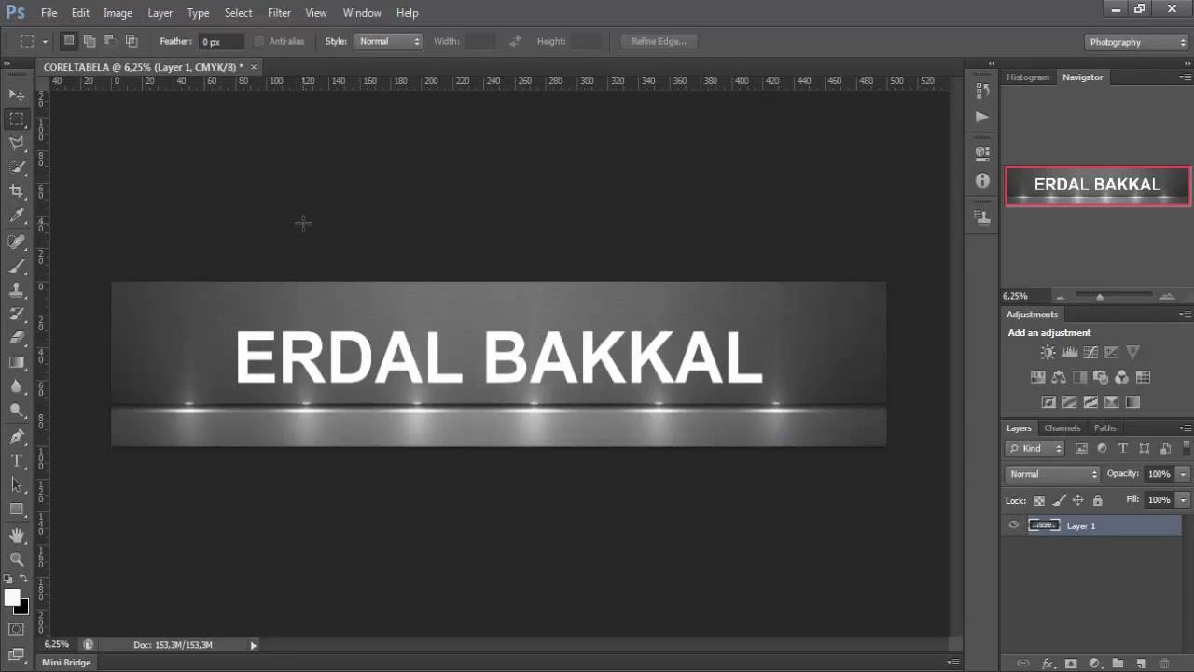Close the CORELTABELA document tab
Viewport: 1194px width, 672px height.
coord(253,67)
